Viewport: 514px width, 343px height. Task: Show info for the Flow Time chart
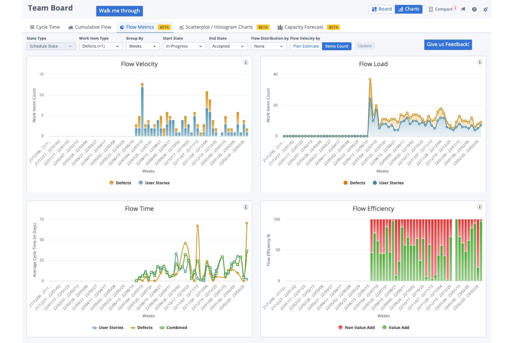click(x=246, y=207)
